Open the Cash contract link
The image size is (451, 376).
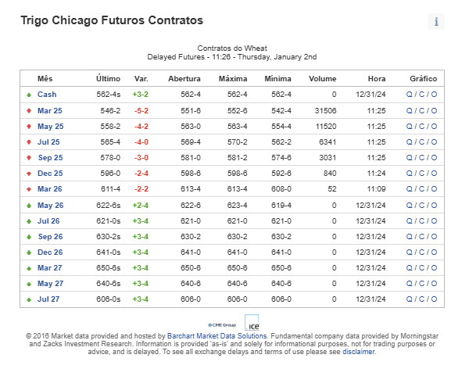point(47,95)
